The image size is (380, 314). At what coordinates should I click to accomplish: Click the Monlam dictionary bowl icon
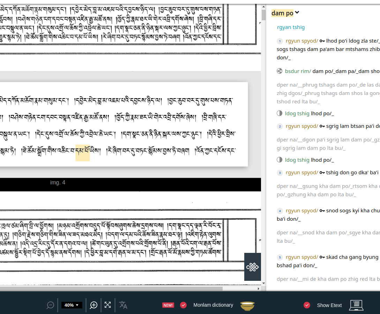247,305
